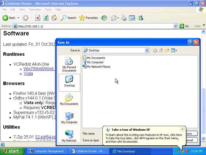
Task: Open the Messenger people icon
Action: (140, 18)
